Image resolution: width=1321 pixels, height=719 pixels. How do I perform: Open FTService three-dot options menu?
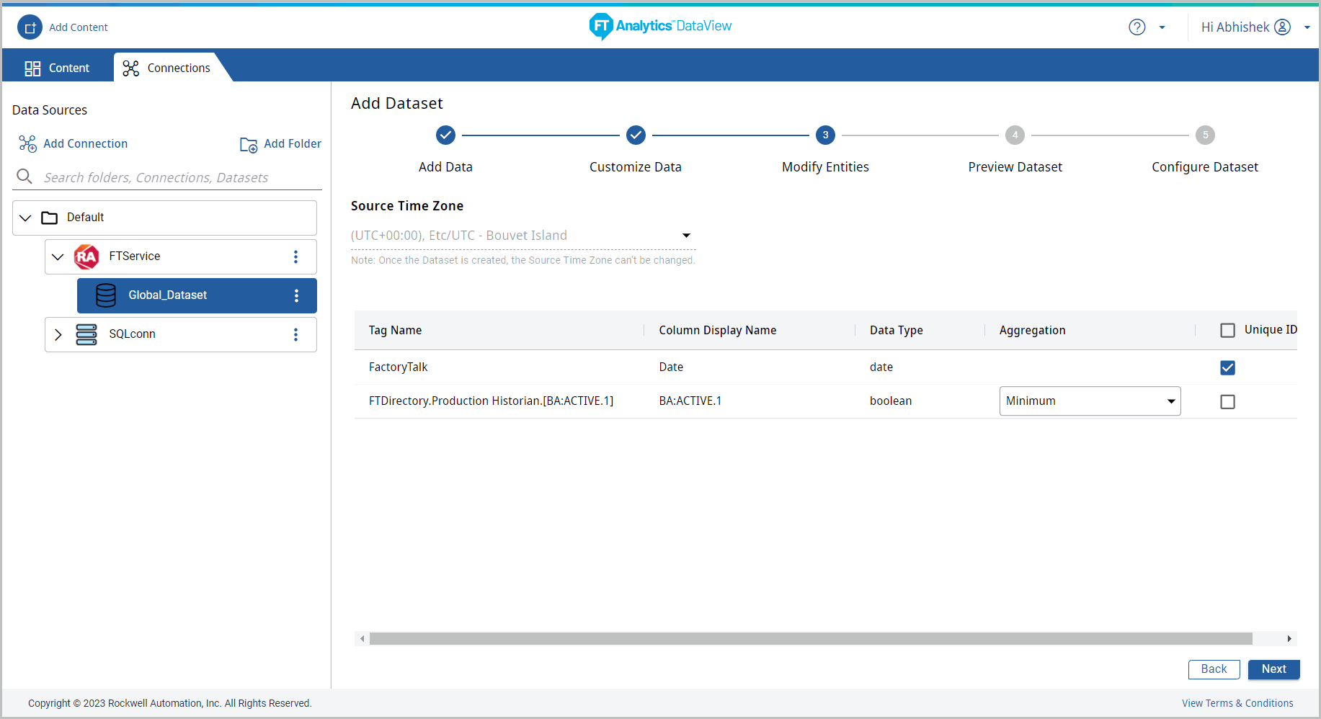click(x=295, y=256)
